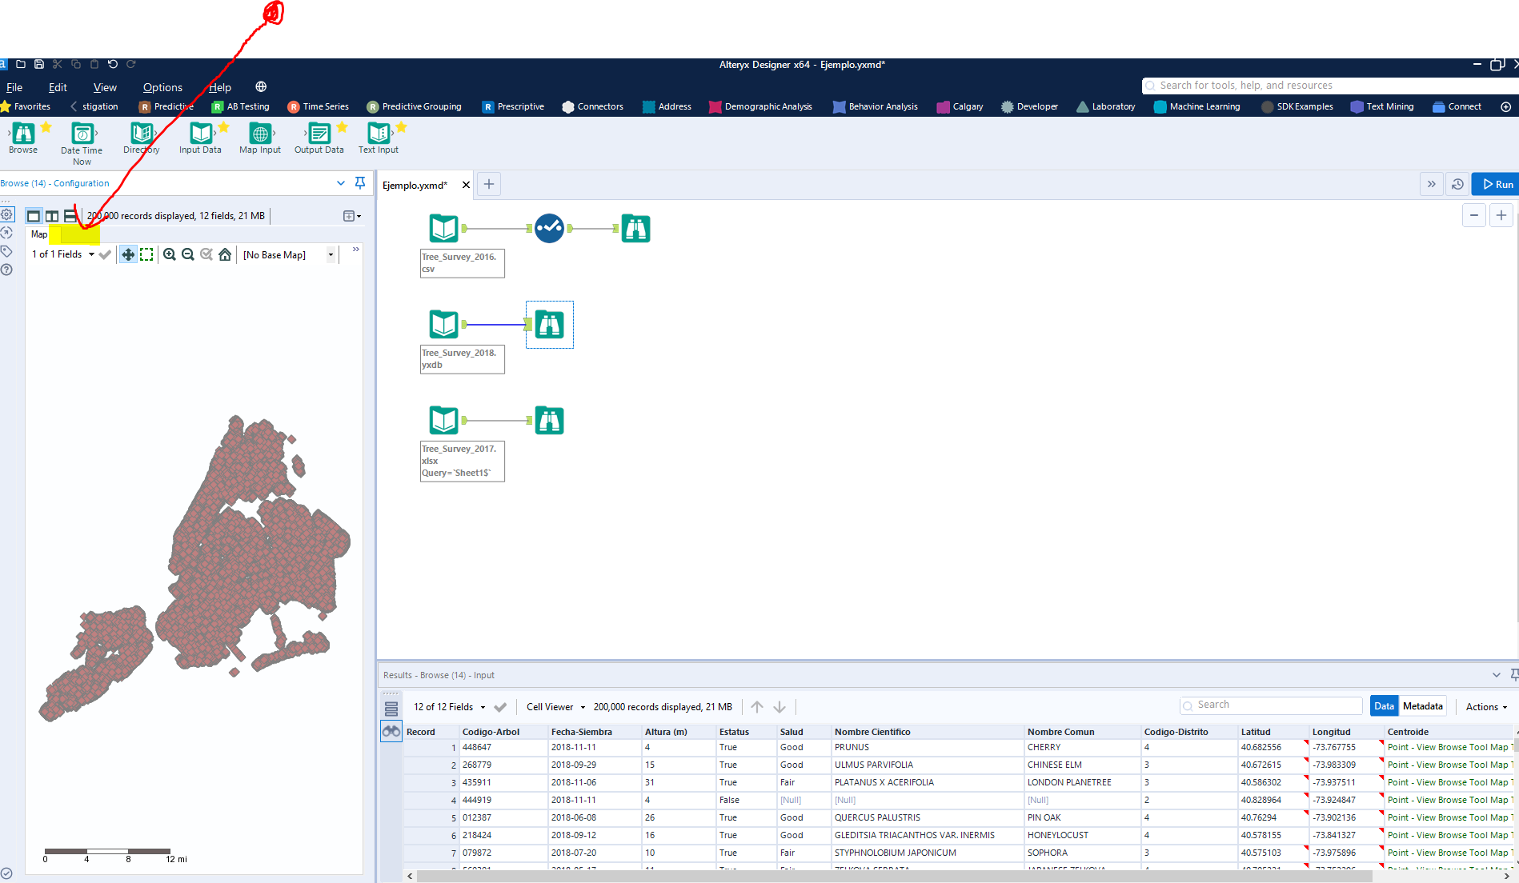The height and width of the screenshot is (883, 1519).
Task: Open the Time Series tool category
Action: tap(318, 106)
